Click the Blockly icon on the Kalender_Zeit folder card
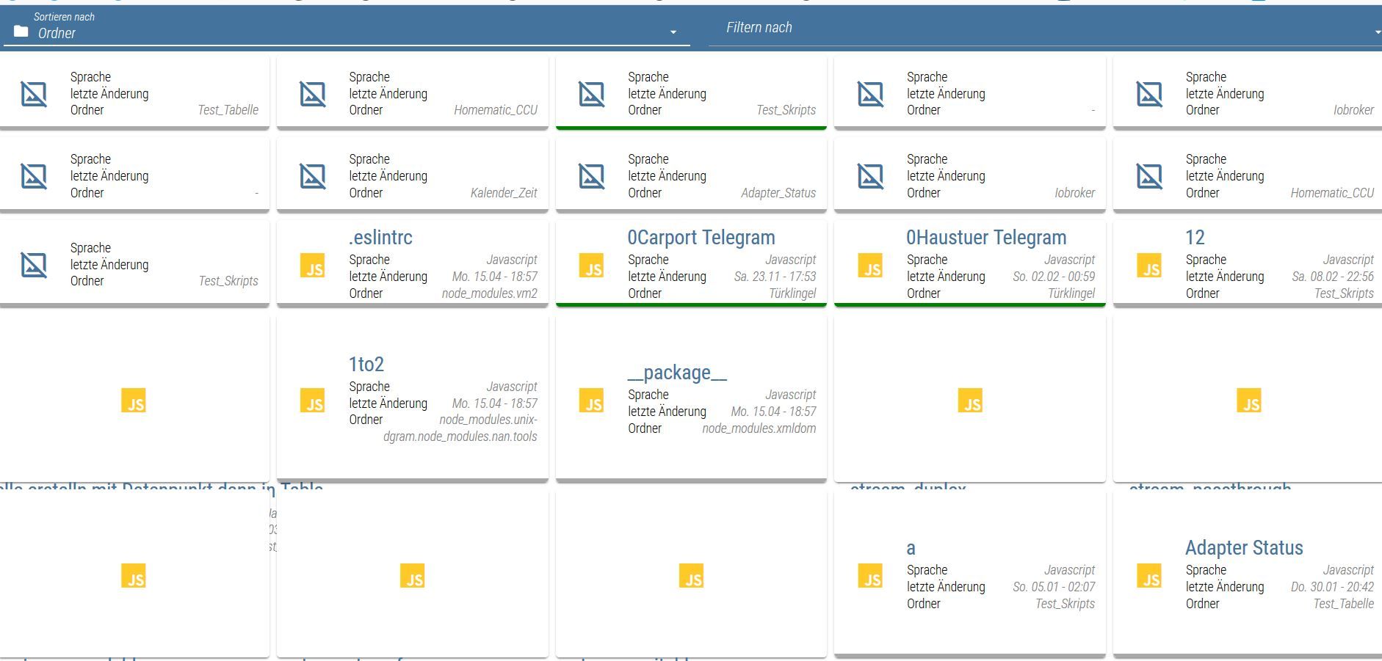Image resolution: width=1382 pixels, height=661 pixels. click(312, 176)
